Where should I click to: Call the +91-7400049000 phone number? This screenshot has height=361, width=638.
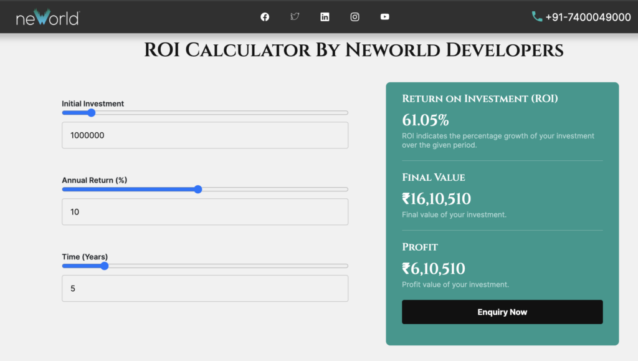588,17
